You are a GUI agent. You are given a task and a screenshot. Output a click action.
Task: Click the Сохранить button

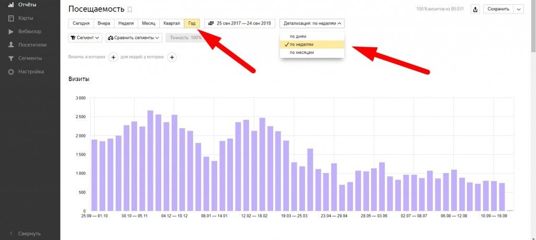pyautogui.click(x=497, y=9)
